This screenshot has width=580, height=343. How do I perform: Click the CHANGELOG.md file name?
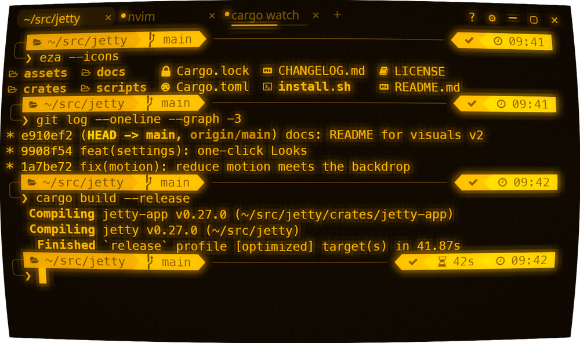pos(321,71)
